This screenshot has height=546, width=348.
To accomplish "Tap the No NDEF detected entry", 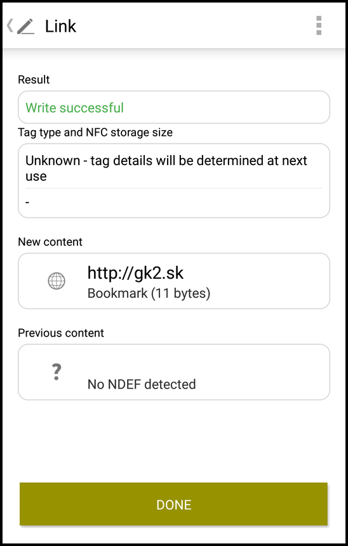I will pos(142,384).
